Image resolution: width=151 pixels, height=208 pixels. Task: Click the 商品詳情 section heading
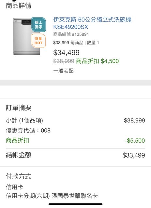pyautogui.click(x=19, y=6)
